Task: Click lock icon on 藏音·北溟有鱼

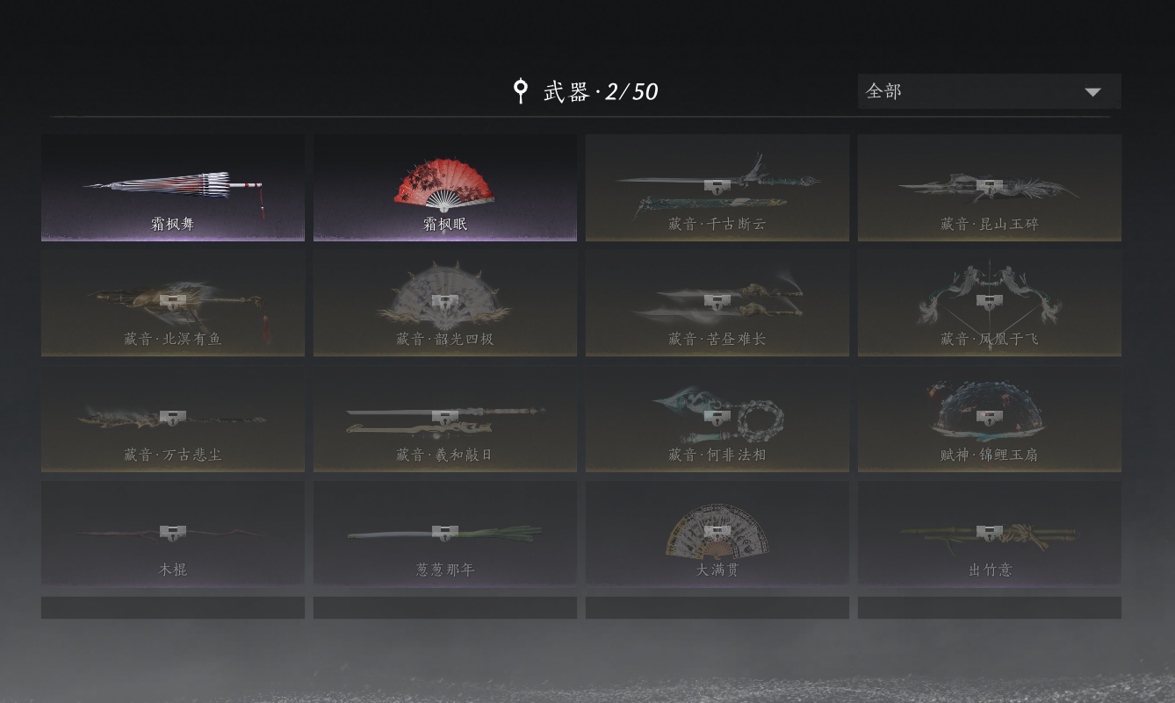Action: 173,301
